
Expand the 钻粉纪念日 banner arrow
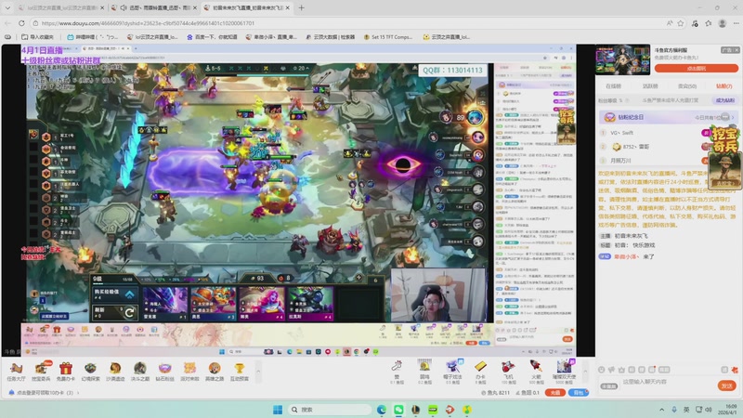click(733, 117)
